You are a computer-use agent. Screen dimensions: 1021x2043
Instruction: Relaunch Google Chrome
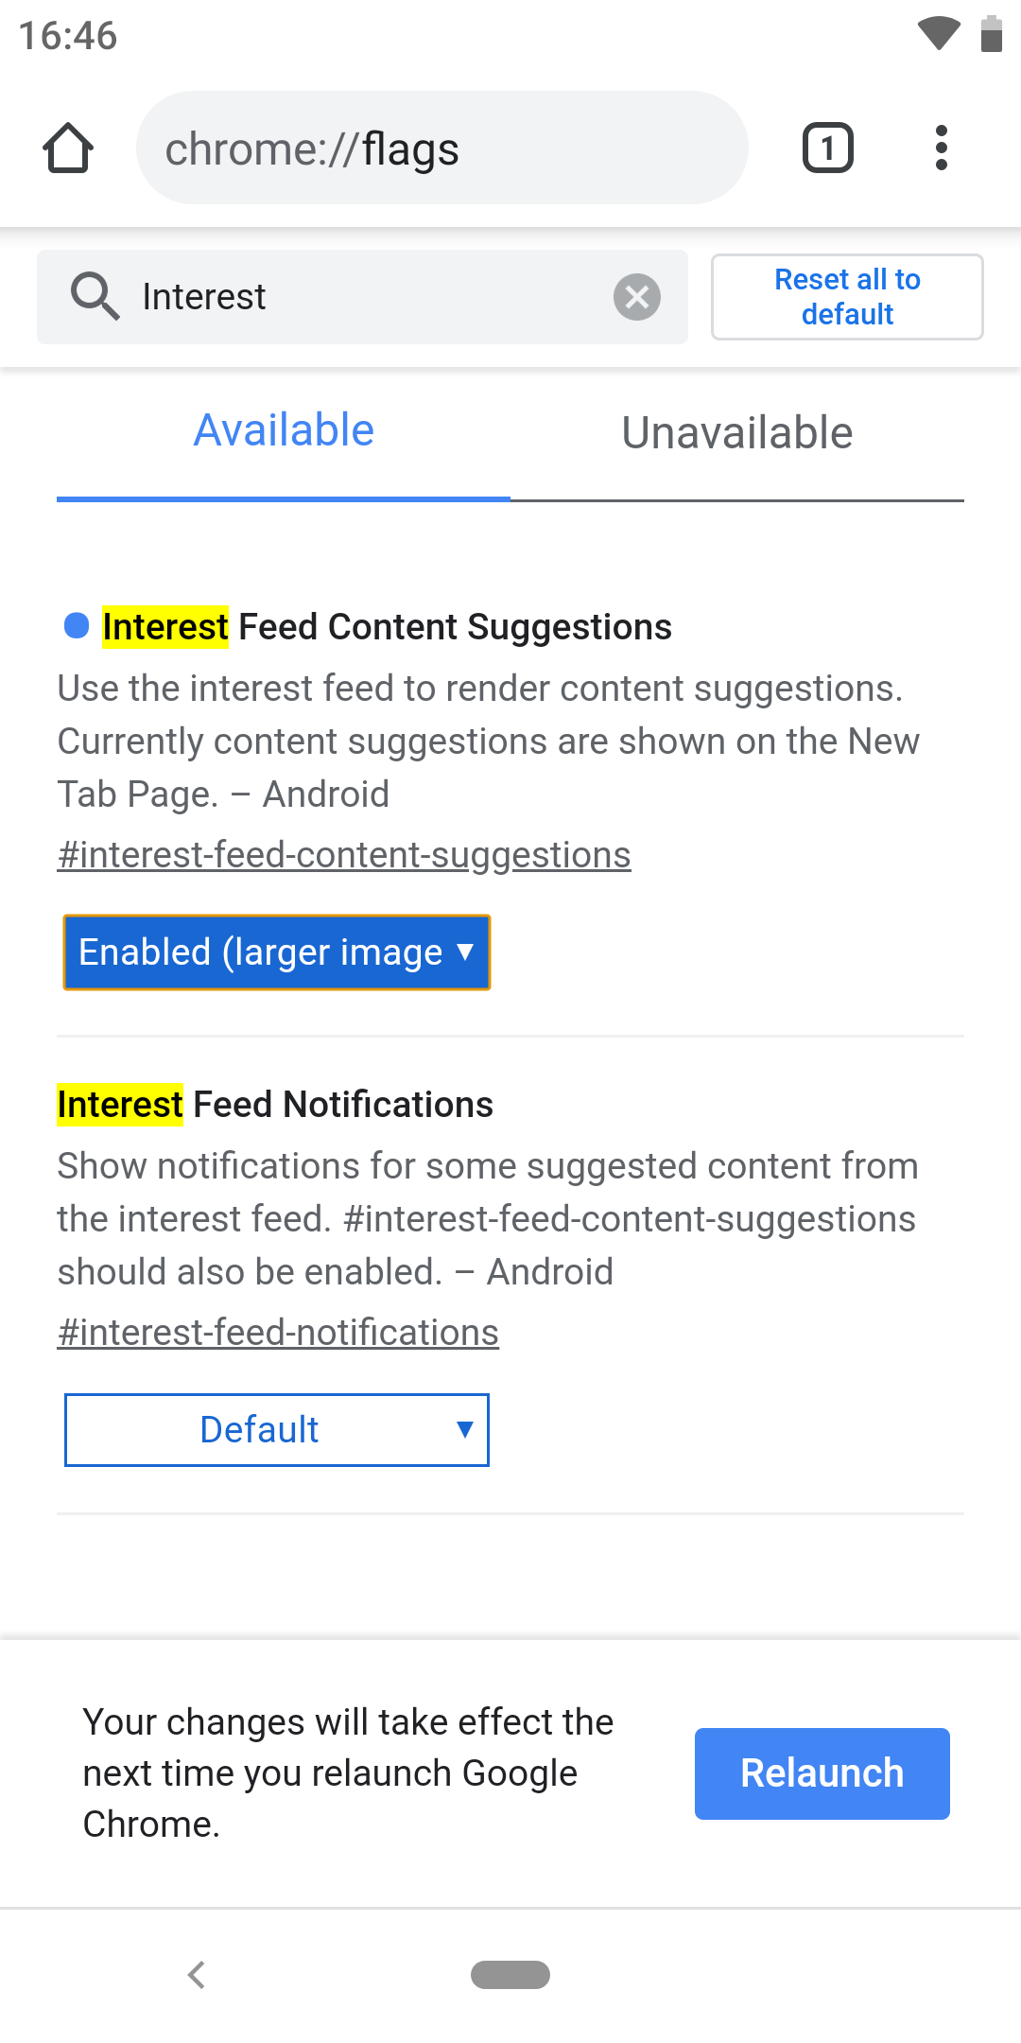822,1773
